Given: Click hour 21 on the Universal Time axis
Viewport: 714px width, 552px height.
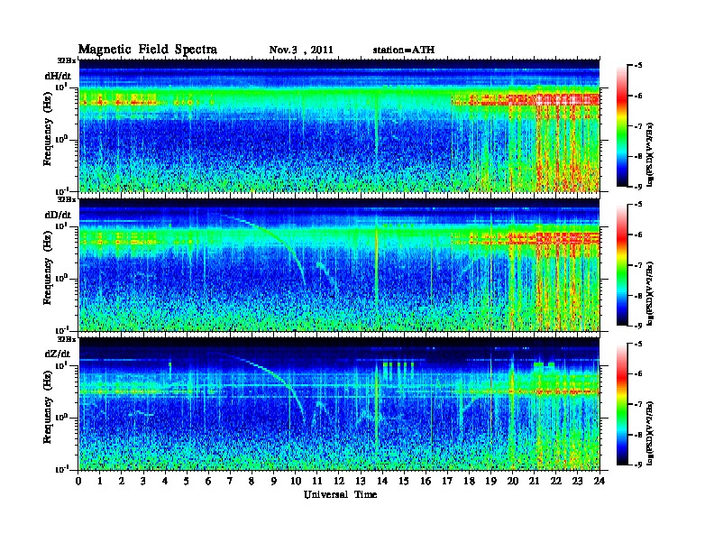Looking at the screenshot, I should coord(534,481).
